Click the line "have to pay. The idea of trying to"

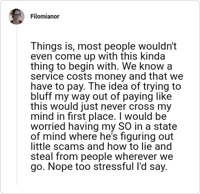tap(106, 86)
